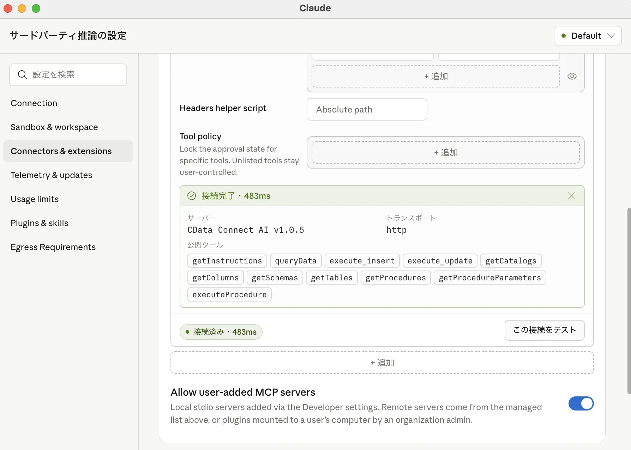Click the 接続済み・483ms status badge
The image size is (631, 450).
pos(221,332)
